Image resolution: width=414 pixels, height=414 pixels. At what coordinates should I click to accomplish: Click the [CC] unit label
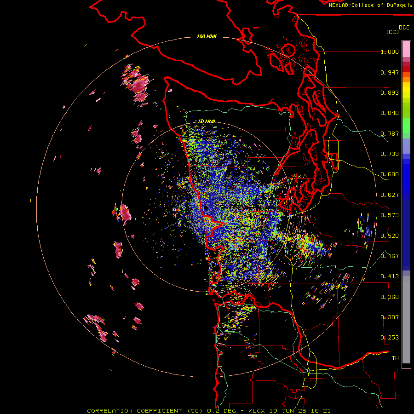[393, 32]
